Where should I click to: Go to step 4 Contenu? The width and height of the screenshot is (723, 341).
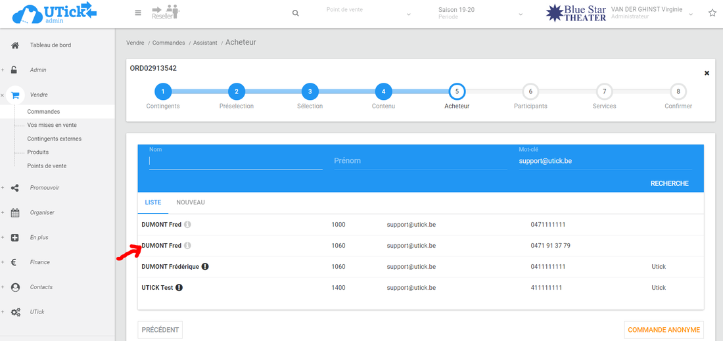(x=383, y=92)
